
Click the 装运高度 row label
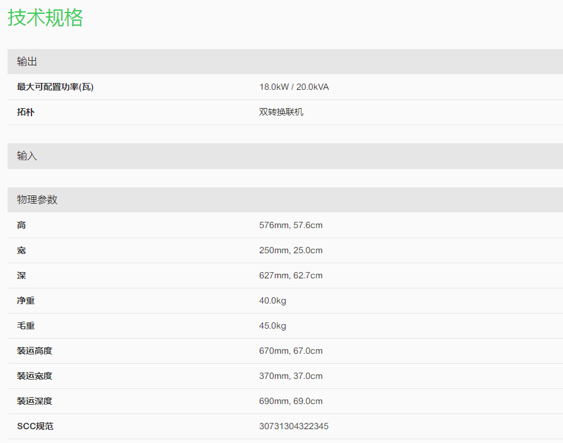coord(35,351)
